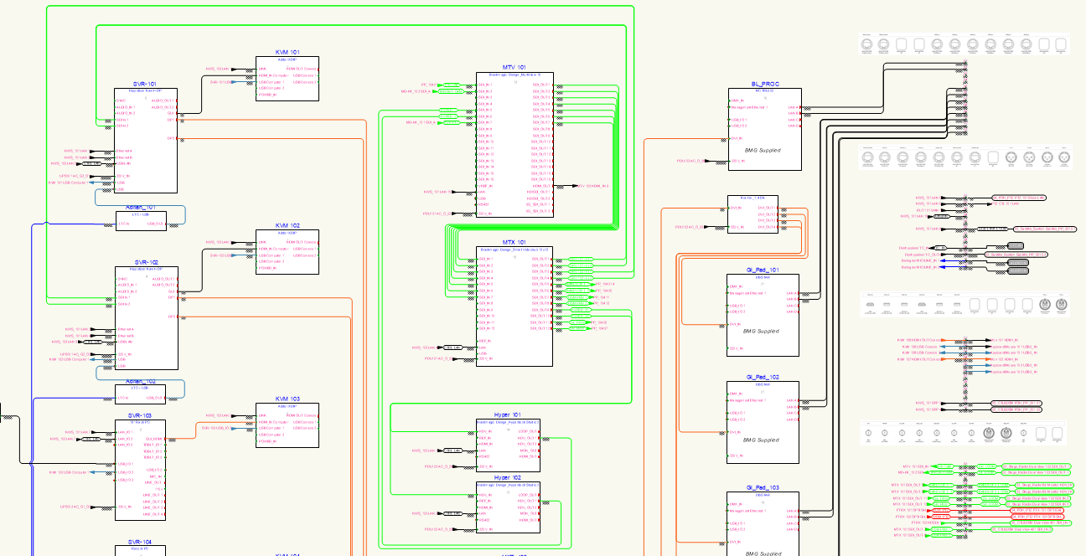This screenshot has height=556, width=1086.
Task: Click the SVR-102 title label
Action: [x=145, y=262]
